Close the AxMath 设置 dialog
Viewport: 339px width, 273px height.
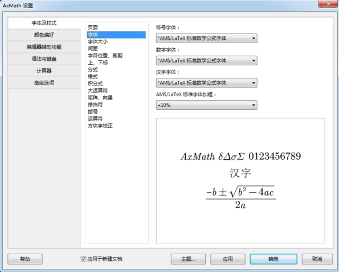328,3
